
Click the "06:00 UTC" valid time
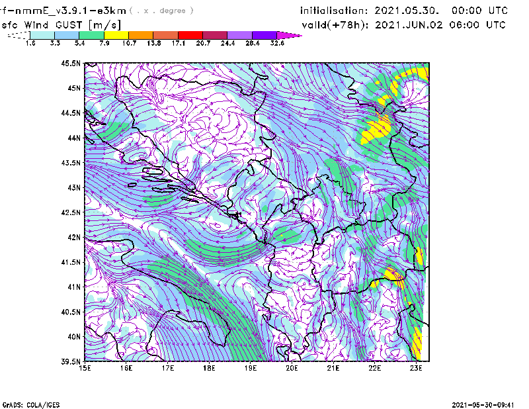tap(477, 25)
